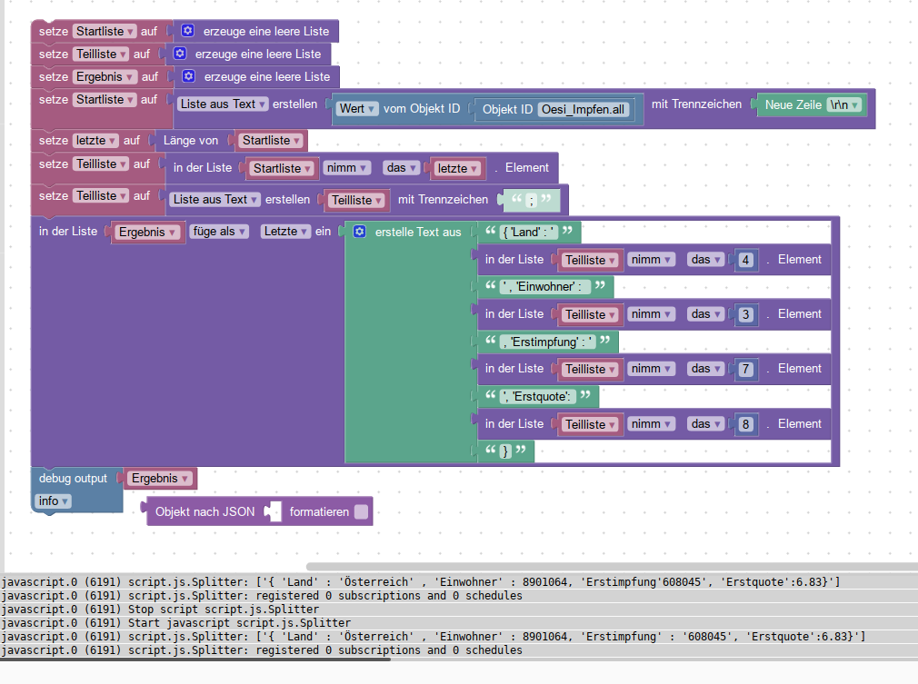The width and height of the screenshot is (918, 684).
Task: Edit the ", 'Erstimpfung' : '" text field
Action: pyautogui.click(x=548, y=342)
